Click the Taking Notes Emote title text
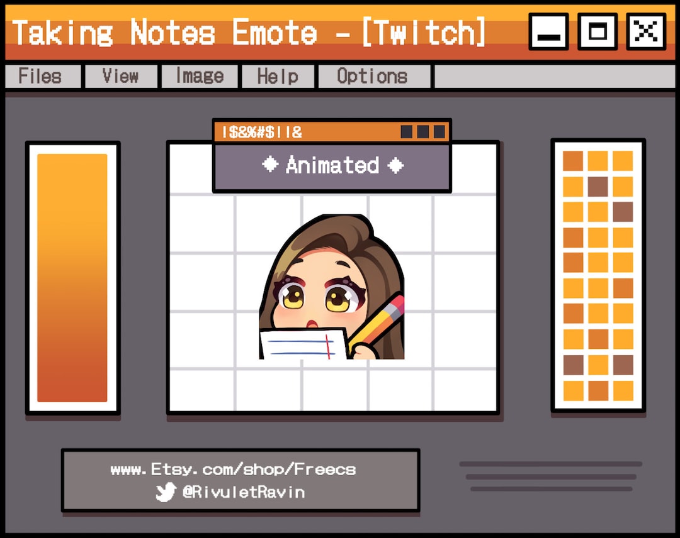 point(248,33)
